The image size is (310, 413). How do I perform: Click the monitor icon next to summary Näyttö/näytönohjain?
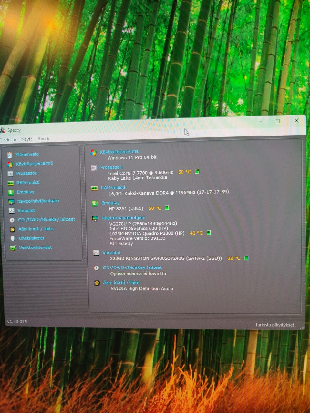[x=95, y=218]
